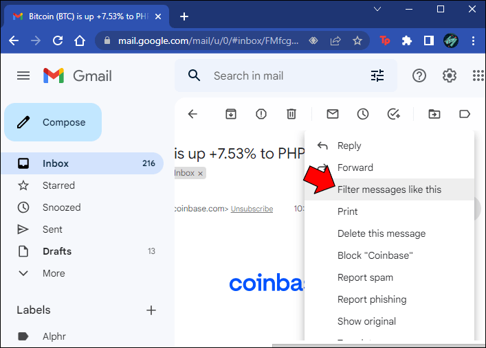Focus the Search in mail field
Viewport: 486px width, 348px height.
click(x=286, y=76)
